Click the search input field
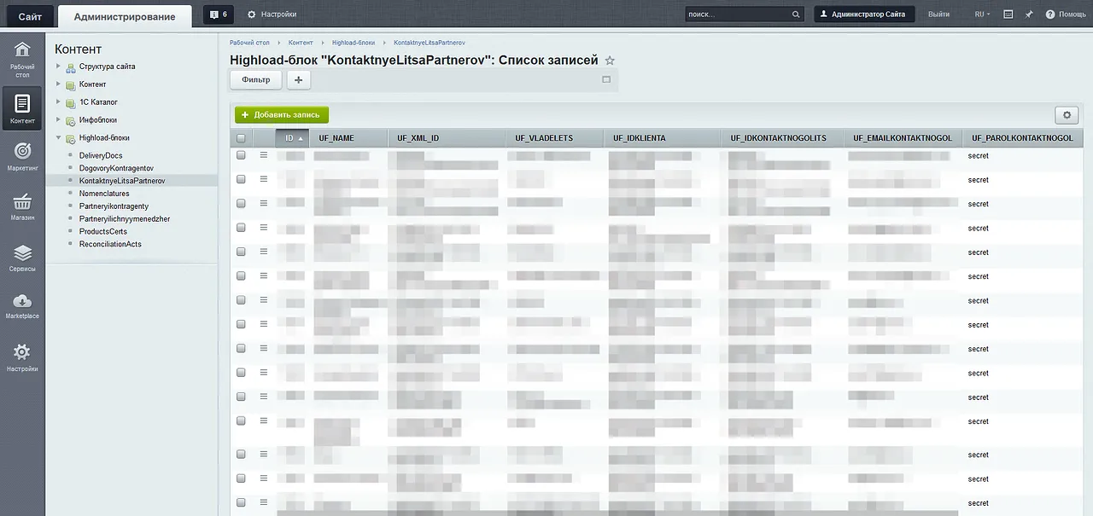Viewport: 1093px width, 516px height. coord(738,14)
